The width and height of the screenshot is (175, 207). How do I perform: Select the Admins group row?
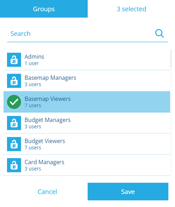coord(87,60)
